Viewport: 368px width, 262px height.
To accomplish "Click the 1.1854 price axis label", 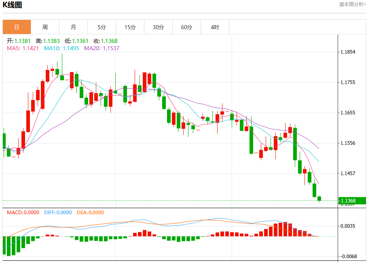I will 348,52.
